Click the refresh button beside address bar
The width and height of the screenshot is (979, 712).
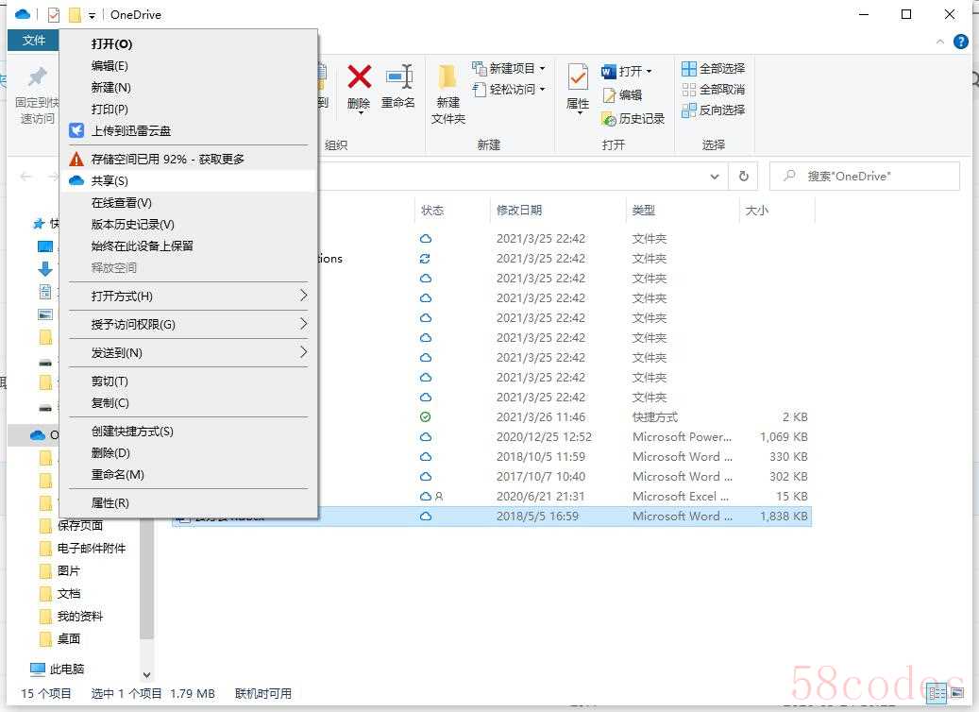[x=744, y=177]
